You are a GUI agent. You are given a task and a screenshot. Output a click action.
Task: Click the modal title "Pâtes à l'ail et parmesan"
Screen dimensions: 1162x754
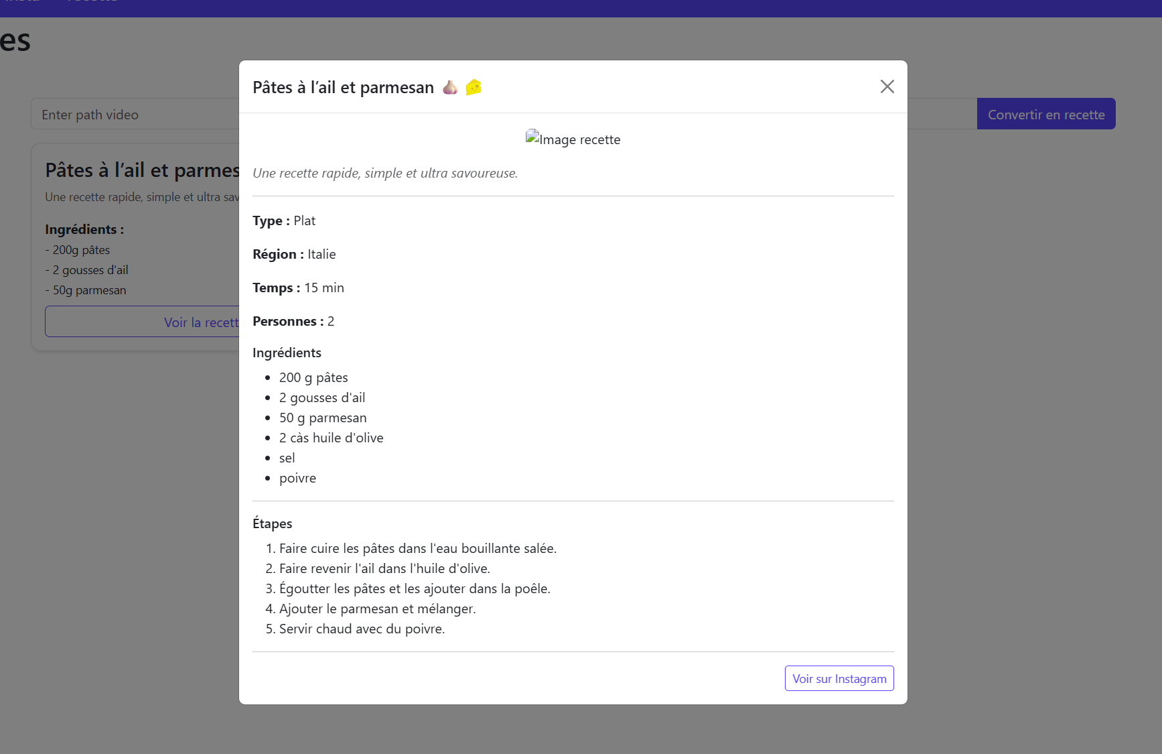click(x=343, y=88)
